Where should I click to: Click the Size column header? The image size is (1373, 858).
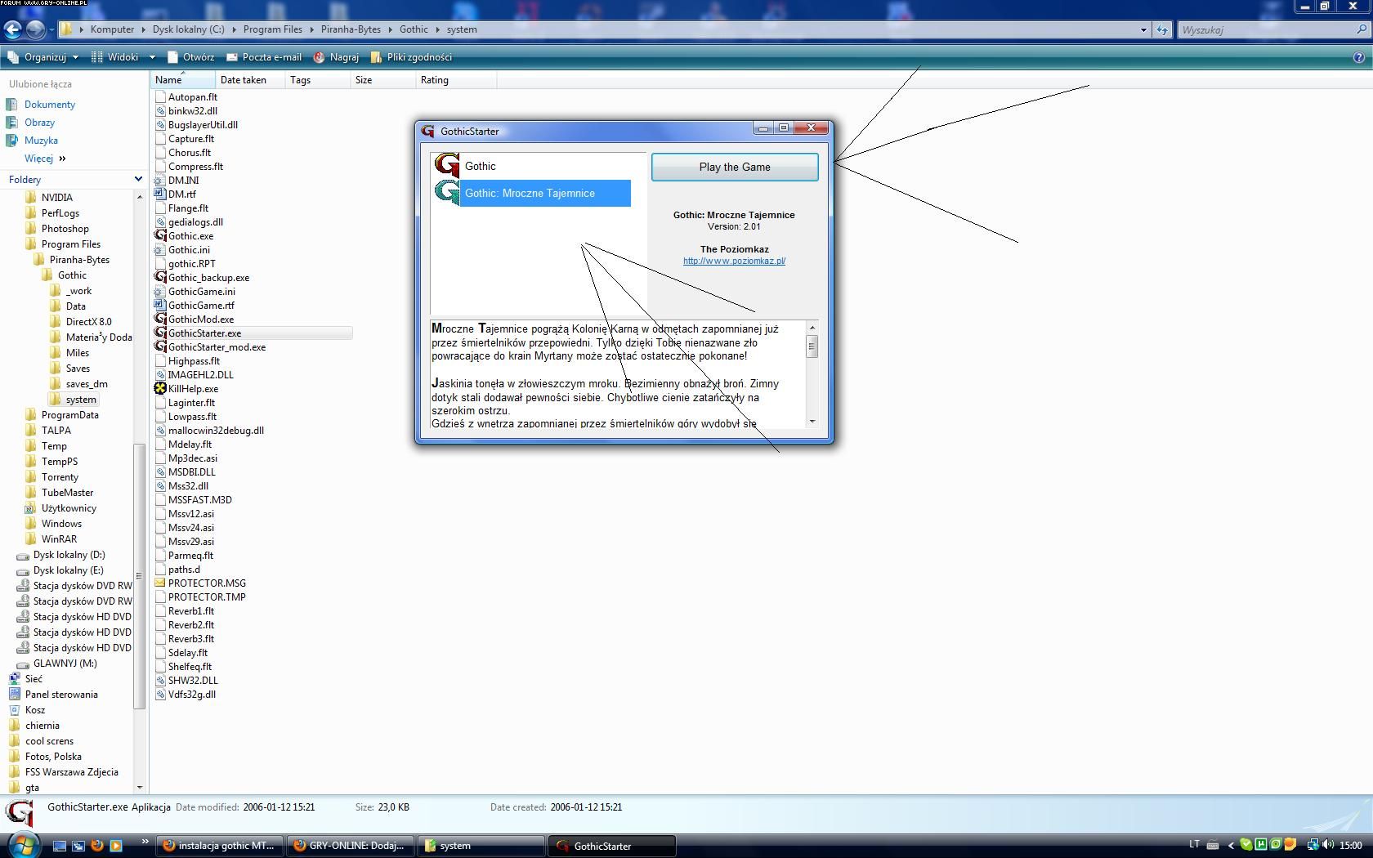pos(382,80)
